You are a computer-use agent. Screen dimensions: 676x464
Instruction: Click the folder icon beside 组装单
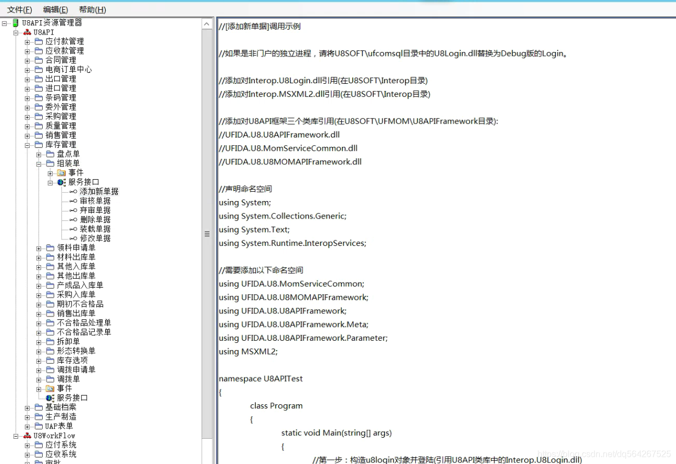tap(50, 163)
